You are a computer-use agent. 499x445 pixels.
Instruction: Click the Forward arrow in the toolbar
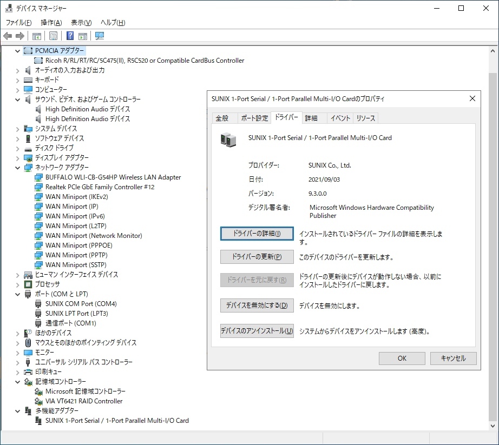point(19,36)
